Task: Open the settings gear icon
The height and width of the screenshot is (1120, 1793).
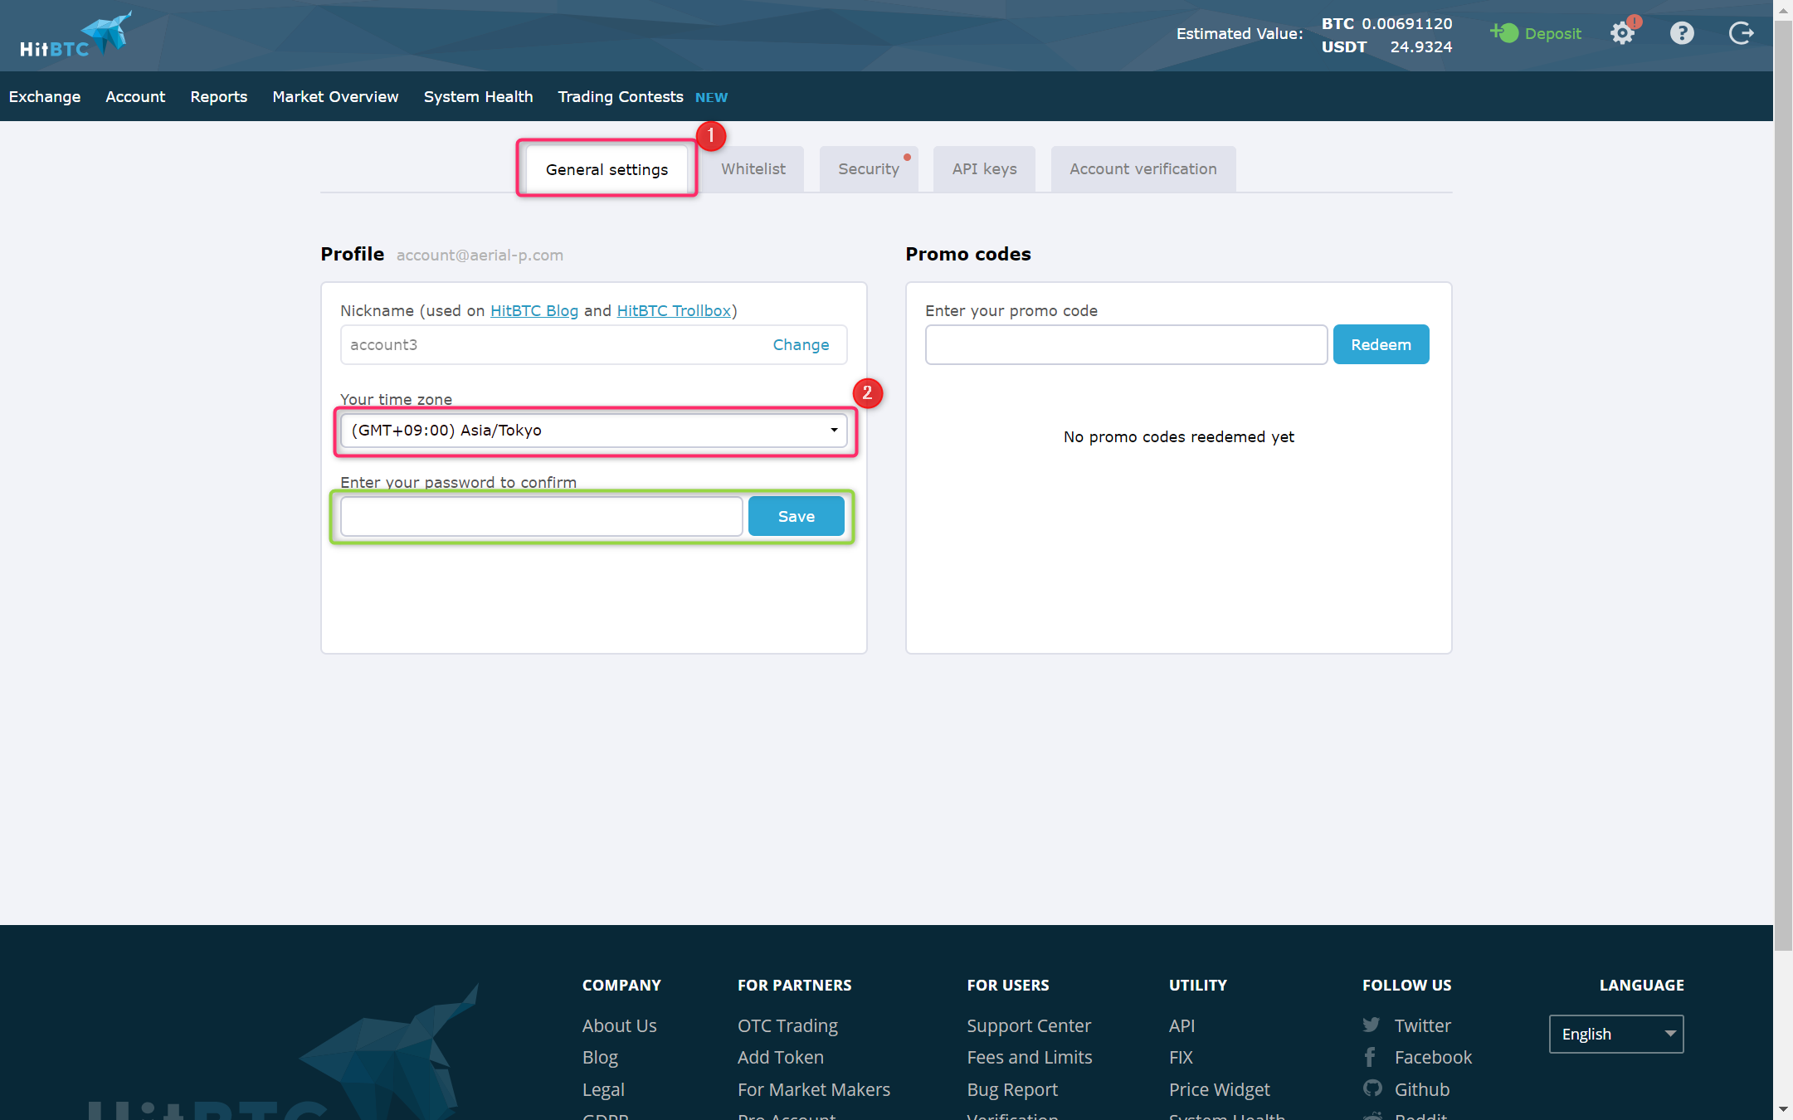Action: 1622,33
